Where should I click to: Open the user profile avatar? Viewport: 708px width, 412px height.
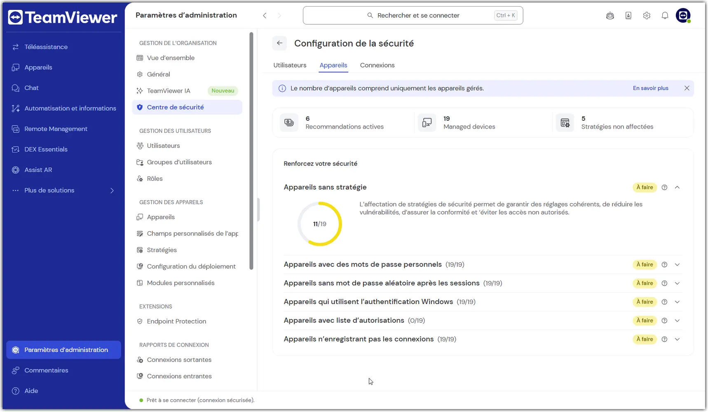coord(683,16)
